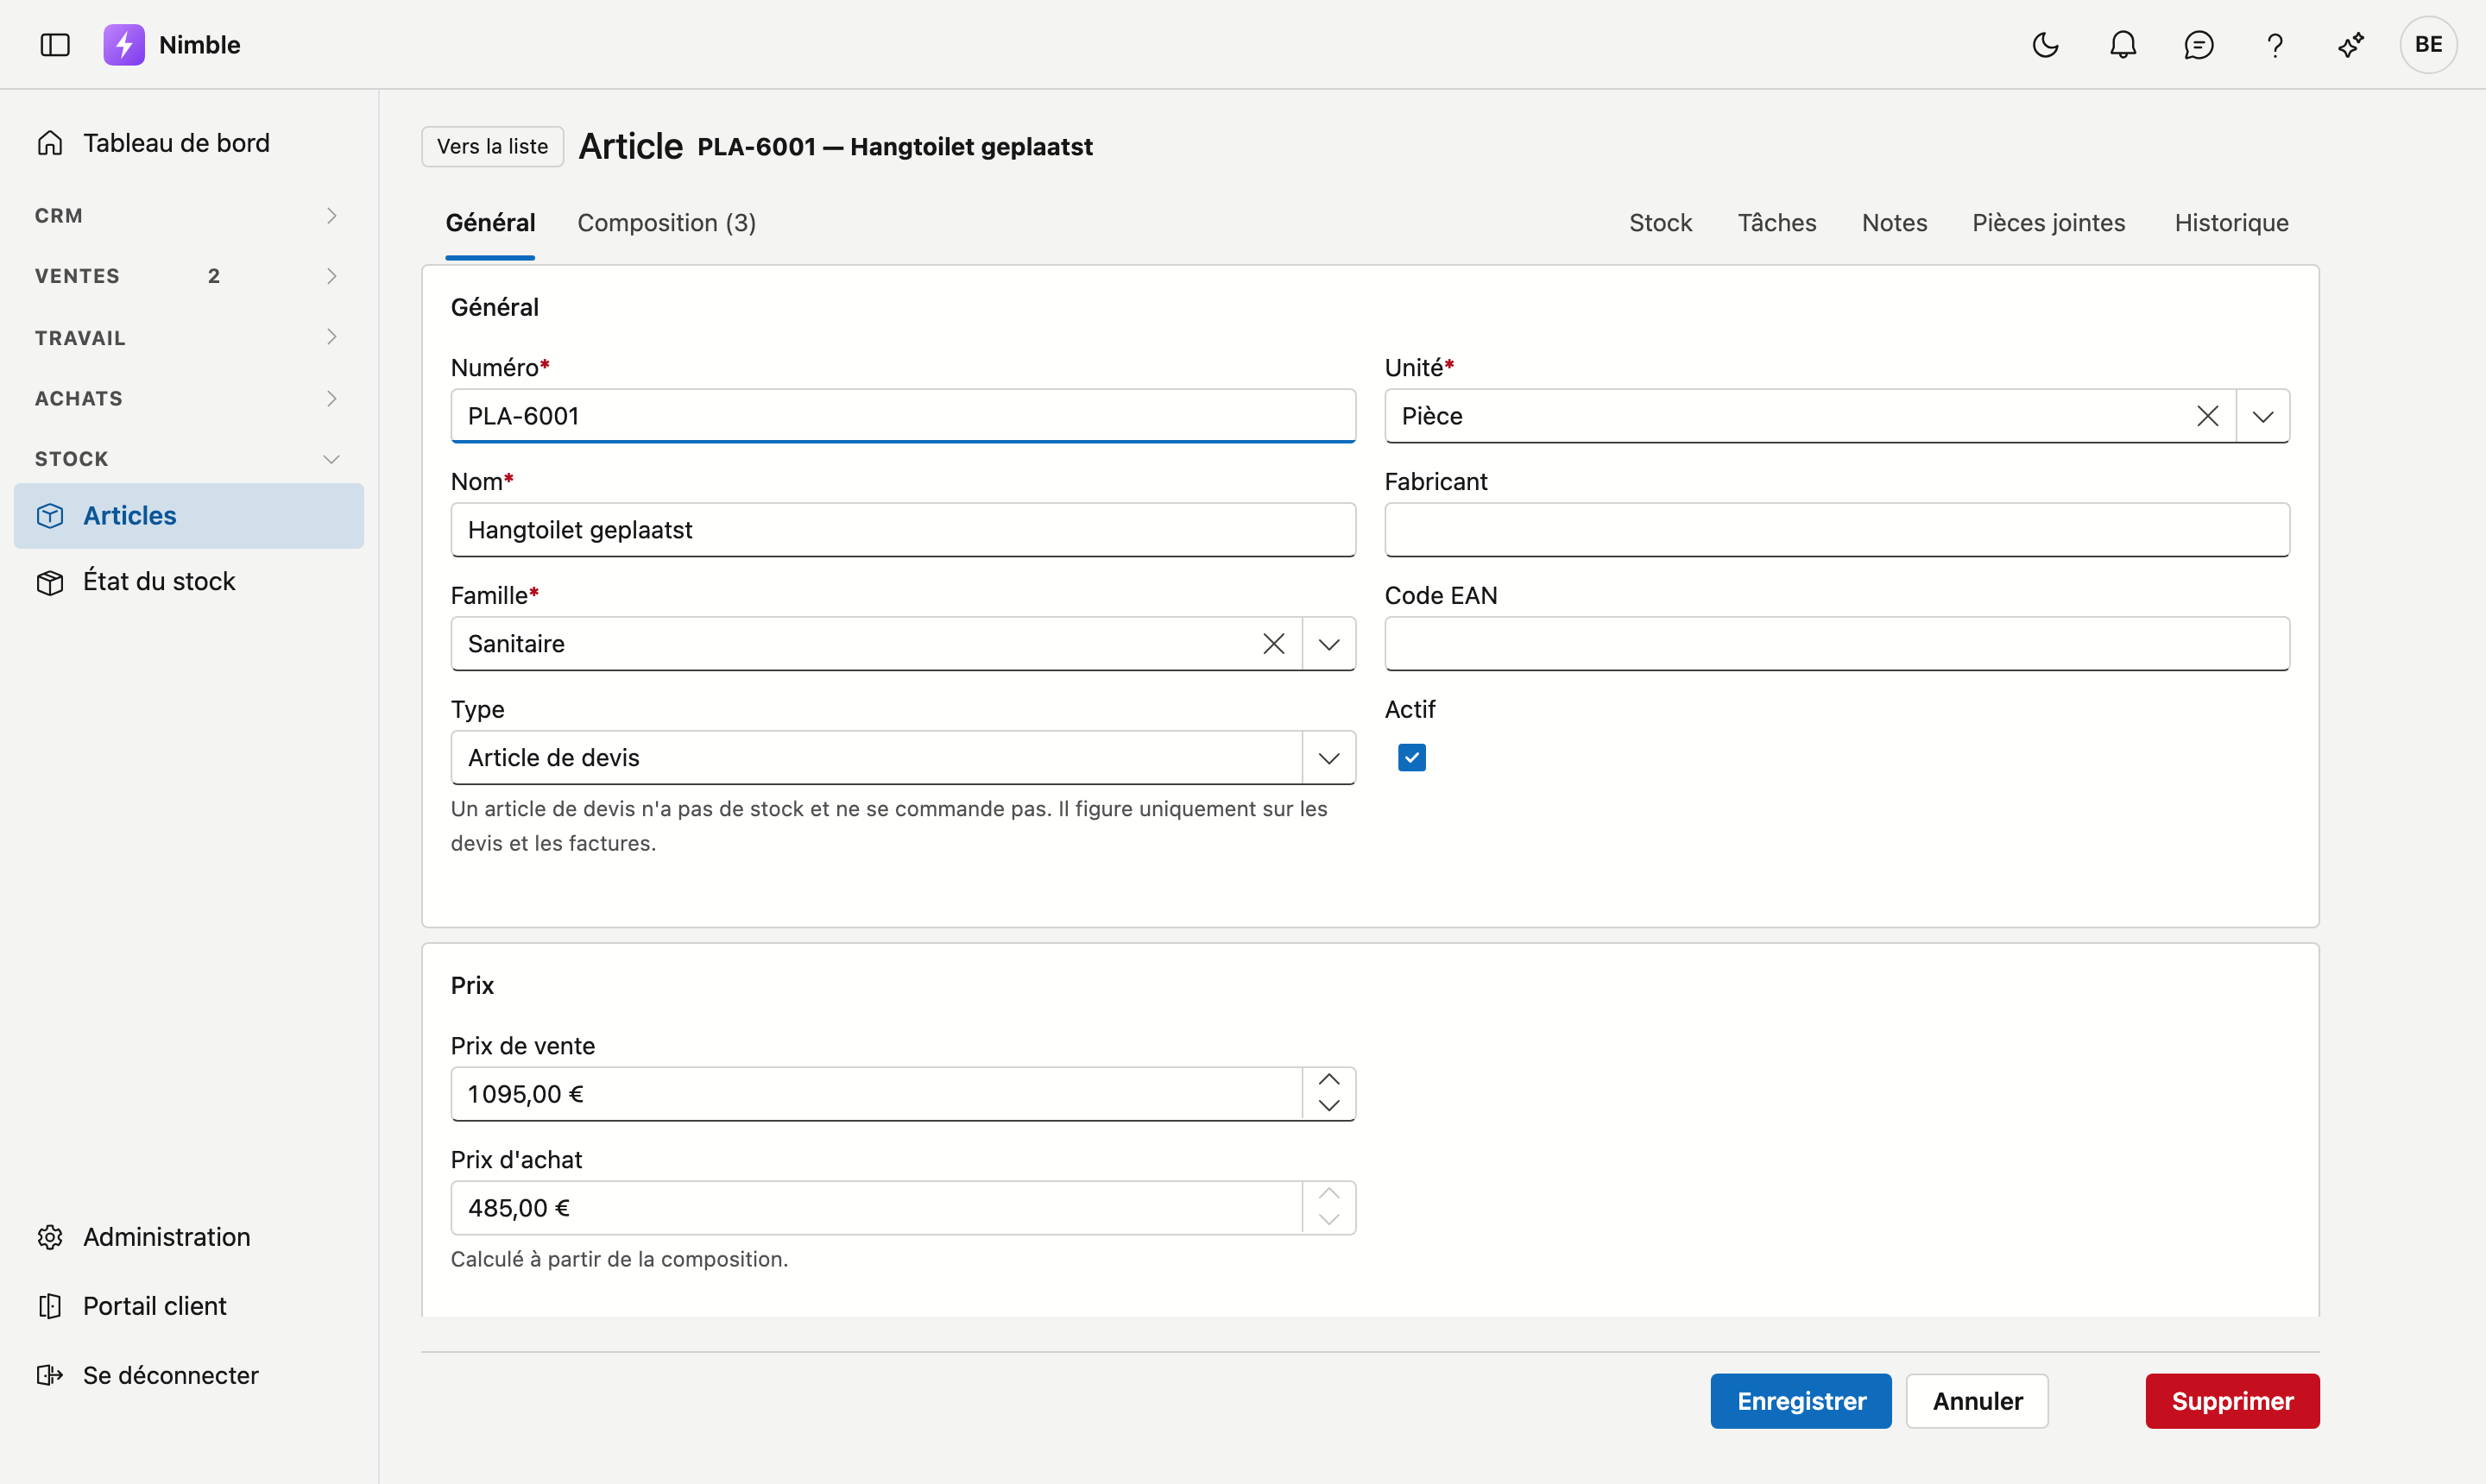The height and width of the screenshot is (1484, 2486).
Task: Expand the TRAVAIL section
Action: (x=189, y=338)
